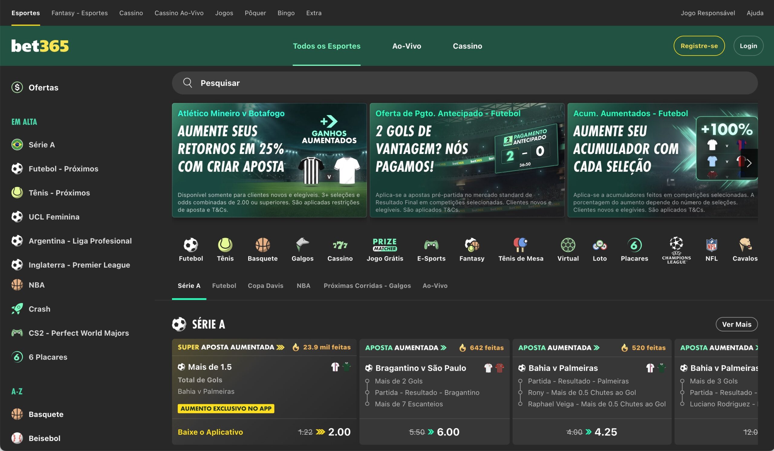Select Todos os Esportes header tab
The width and height of the screenshot is (774, 451).
[x=327, y=46]
